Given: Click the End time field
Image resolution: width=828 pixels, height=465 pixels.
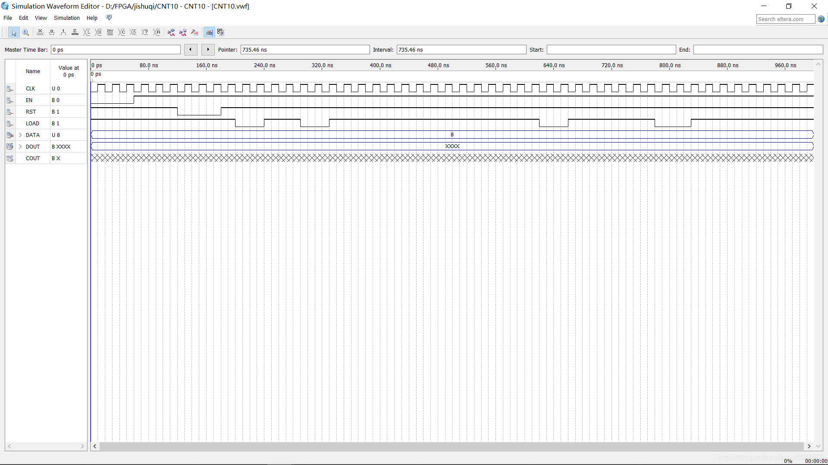Looking at the screenshot, I should [x=758, y=50].
